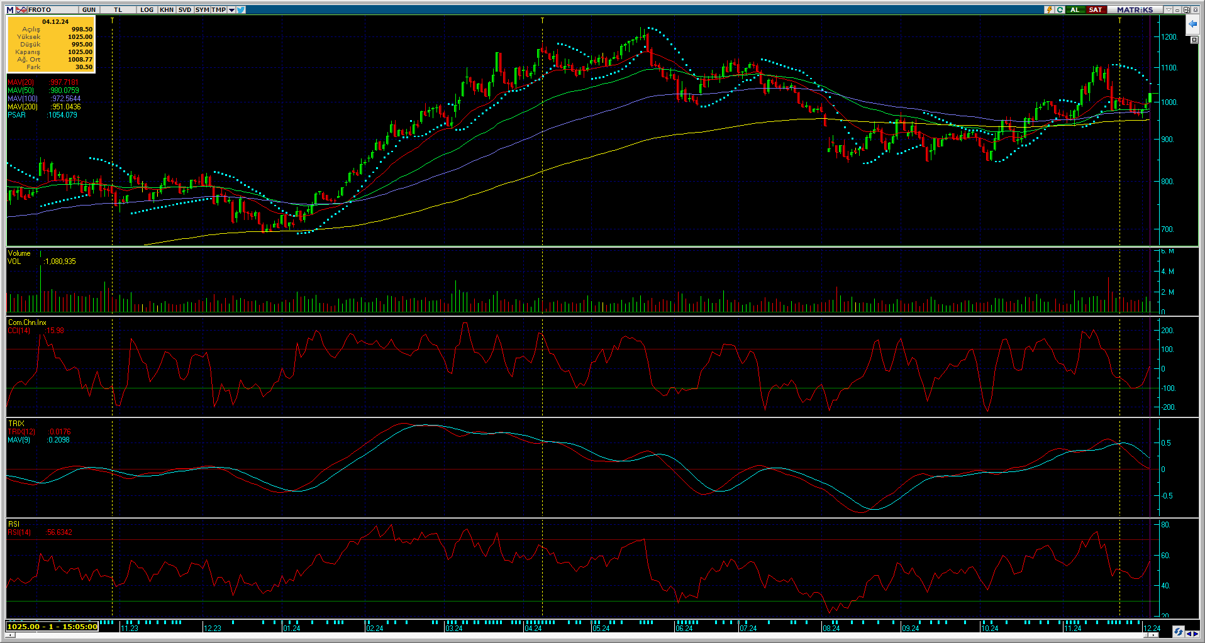The height and width of the screenshot is (643, 1205).
Task: Expand the dropdown arrow next to TMP
Action: pos(232,10)
